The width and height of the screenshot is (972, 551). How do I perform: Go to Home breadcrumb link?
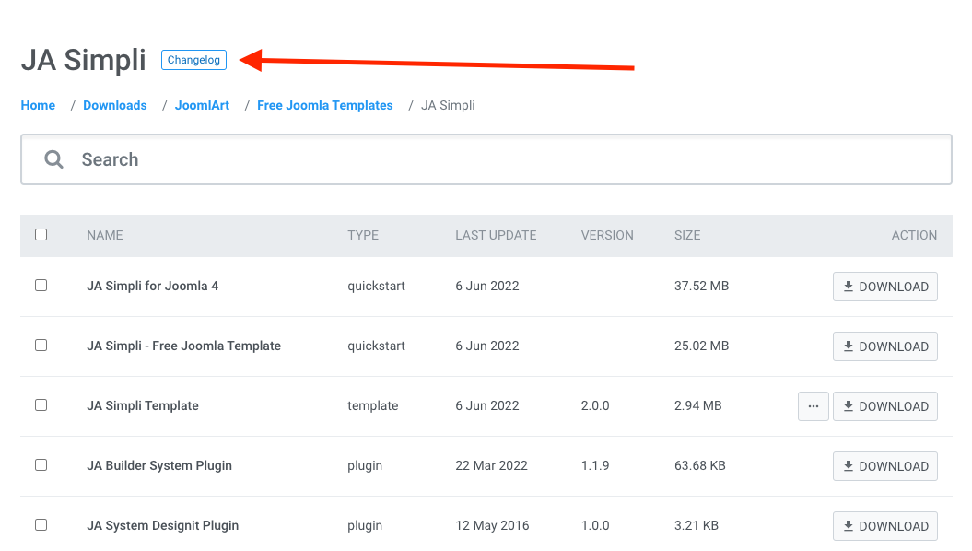click(x=38, y=106)
